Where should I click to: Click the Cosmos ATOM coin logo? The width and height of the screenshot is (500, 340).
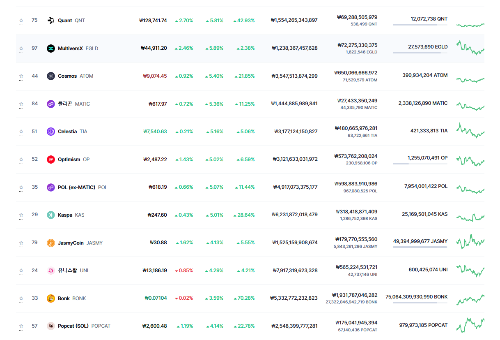click(51, 76)
